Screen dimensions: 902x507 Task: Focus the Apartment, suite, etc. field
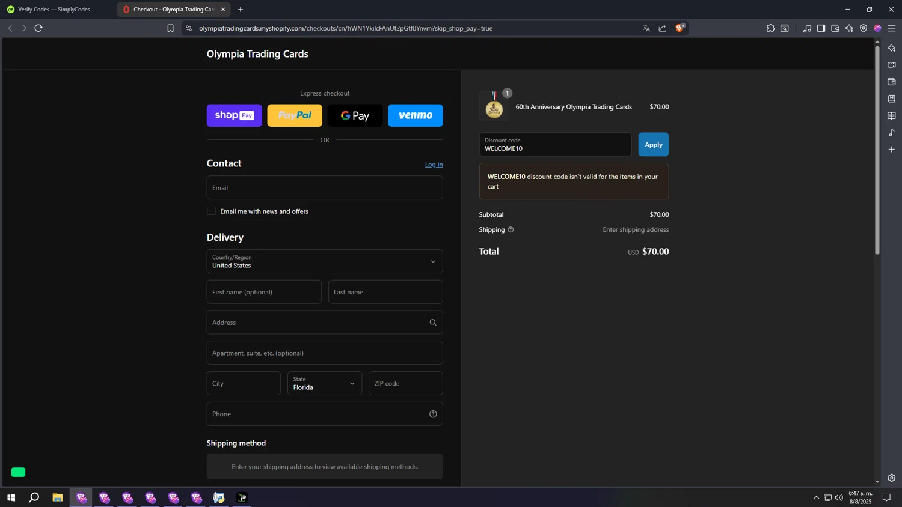pos(325,353)
